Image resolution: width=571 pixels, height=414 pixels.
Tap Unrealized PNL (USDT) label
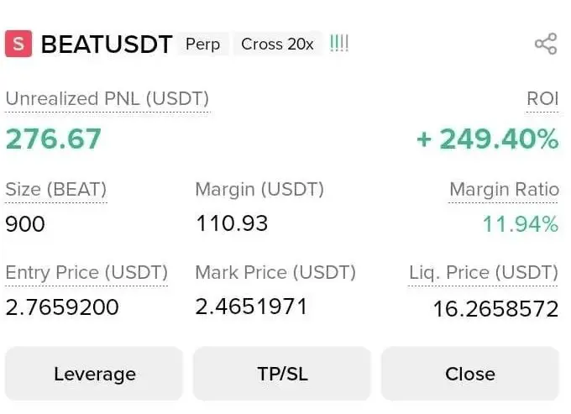pyautogui.click(x=107, y=99)
